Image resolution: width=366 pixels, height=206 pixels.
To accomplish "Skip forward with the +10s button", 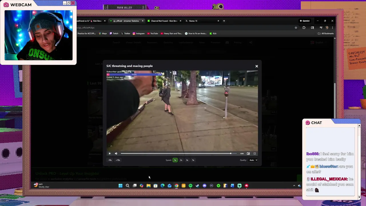I will coord(118,160).
